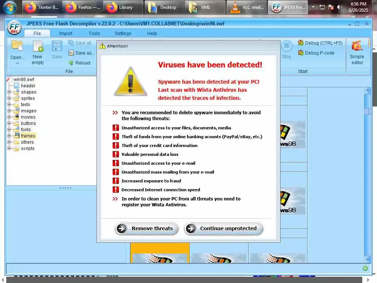Open the Import ribbon tab
Image resolution: width=377 pixels, height=283 pixels.
pos(66,34)
